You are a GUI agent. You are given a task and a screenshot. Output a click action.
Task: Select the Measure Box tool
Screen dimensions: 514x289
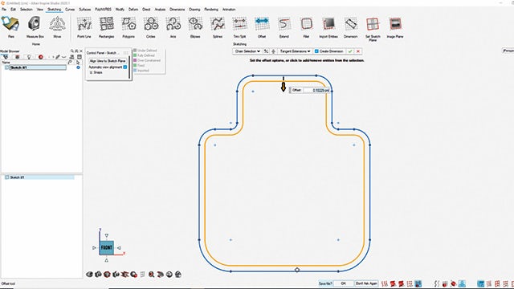click(35, 24)
